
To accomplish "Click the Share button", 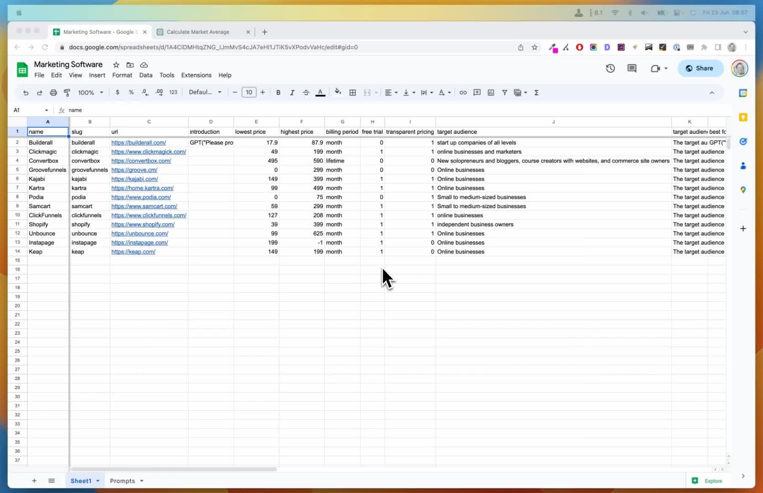I will (700, 68).
